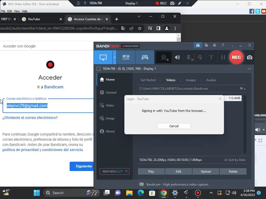Select game recording mode gamepad icon
Screen dimensions: 266x199
click(145, 57)
